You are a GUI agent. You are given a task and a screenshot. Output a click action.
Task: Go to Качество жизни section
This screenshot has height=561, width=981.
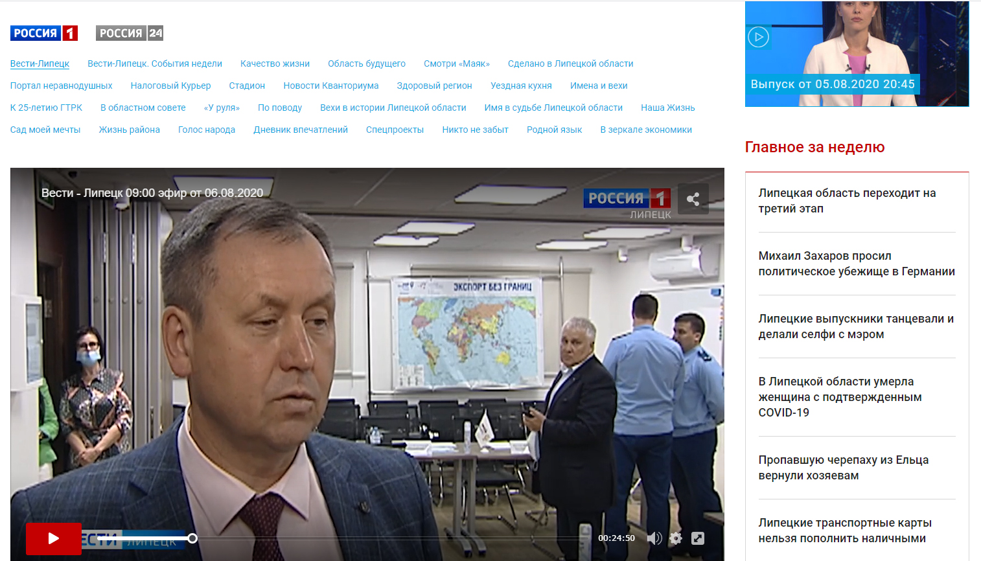[275, 63]
